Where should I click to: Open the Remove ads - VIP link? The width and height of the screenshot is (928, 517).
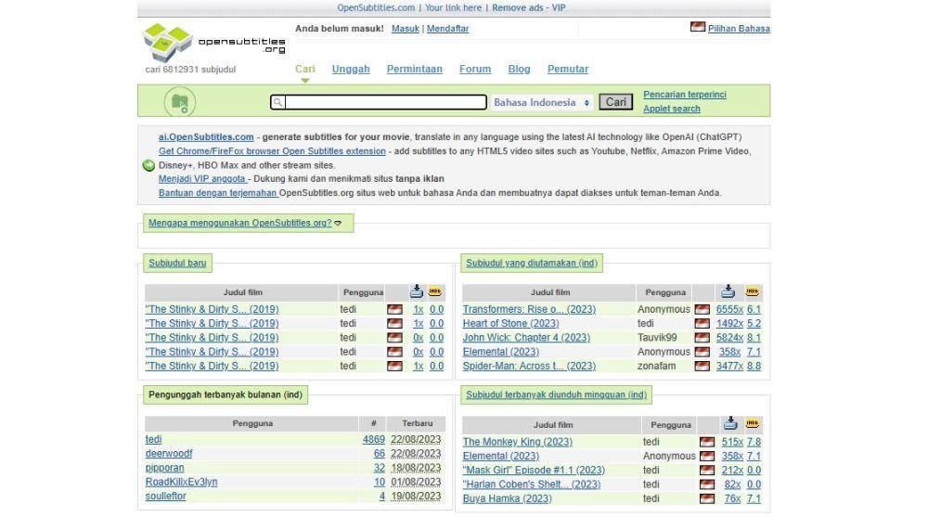pyautogui.click(x=529, y=7)
